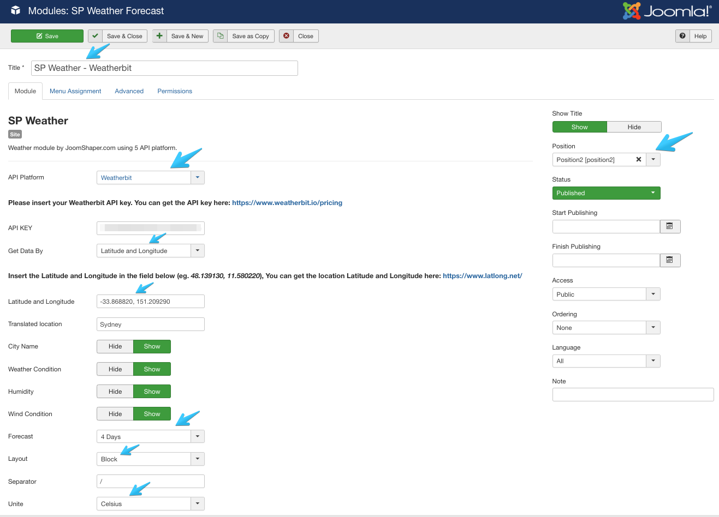This screenshot has height=517, width=719.
Task: Set Humidity to Show
Action: point(152,392)
